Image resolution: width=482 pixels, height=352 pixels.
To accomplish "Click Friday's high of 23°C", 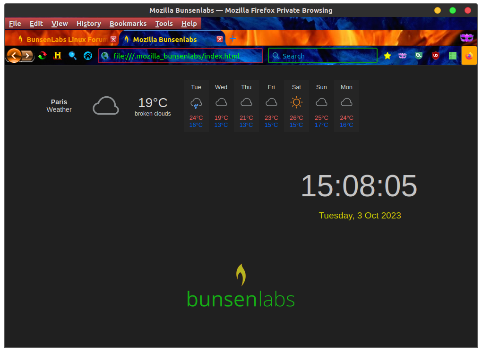I will pyautogui.click(x=271, y=118).
